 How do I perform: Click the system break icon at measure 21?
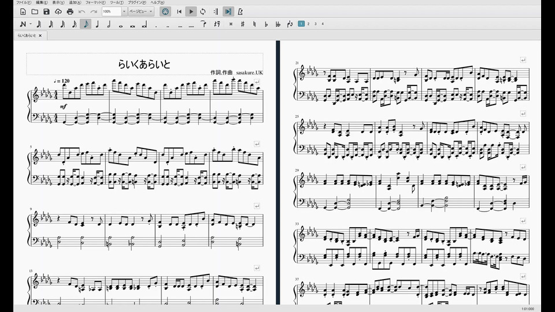(523, 60)
